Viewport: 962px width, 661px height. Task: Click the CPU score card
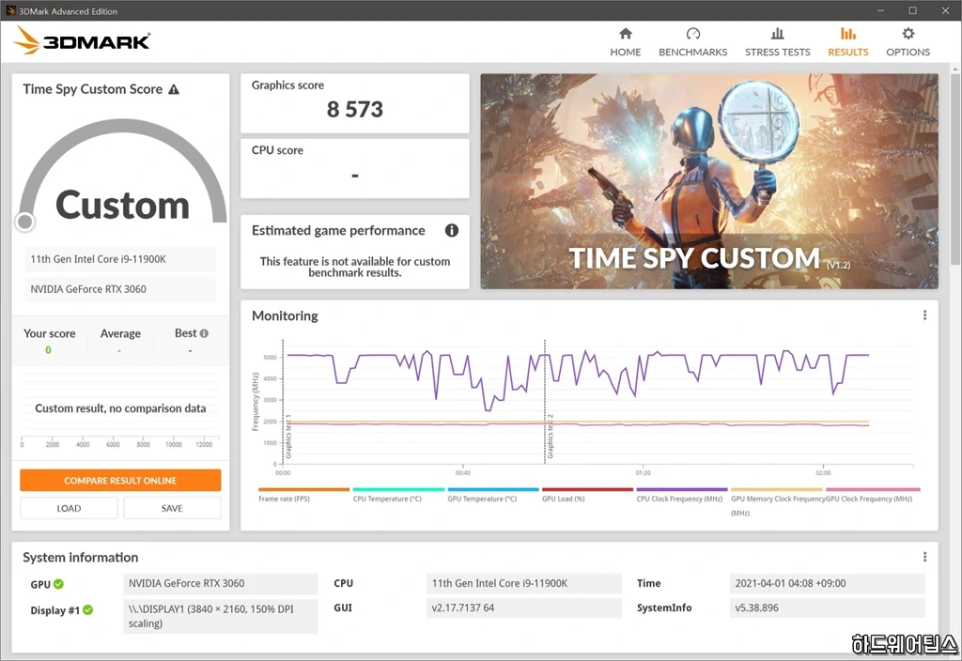354,169
